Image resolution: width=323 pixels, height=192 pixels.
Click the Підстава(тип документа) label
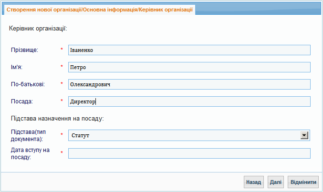[29, 135]
